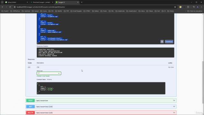This screenshot has width=204, height=115.
Task: Copy the response body to clipboard
Action: tap(162, 42)
